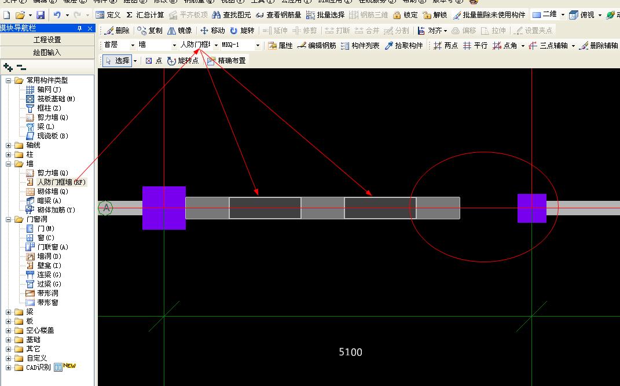Click 删除辅轴 delete aux axis tool

click(x=598, y=46)
